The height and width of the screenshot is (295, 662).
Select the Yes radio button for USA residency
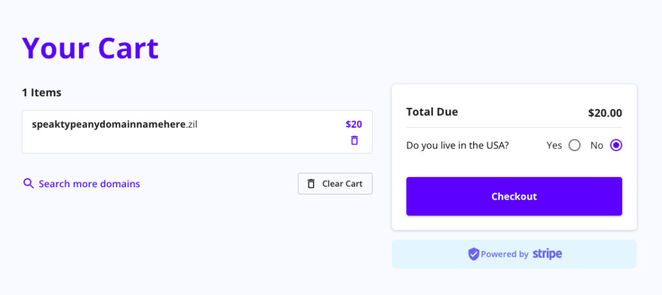tap(574, 145)
